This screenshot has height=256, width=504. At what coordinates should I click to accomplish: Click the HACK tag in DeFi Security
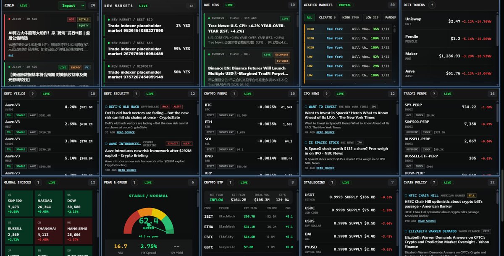[x=165, y=107]
